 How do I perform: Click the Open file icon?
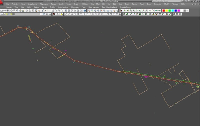[4, 10]
